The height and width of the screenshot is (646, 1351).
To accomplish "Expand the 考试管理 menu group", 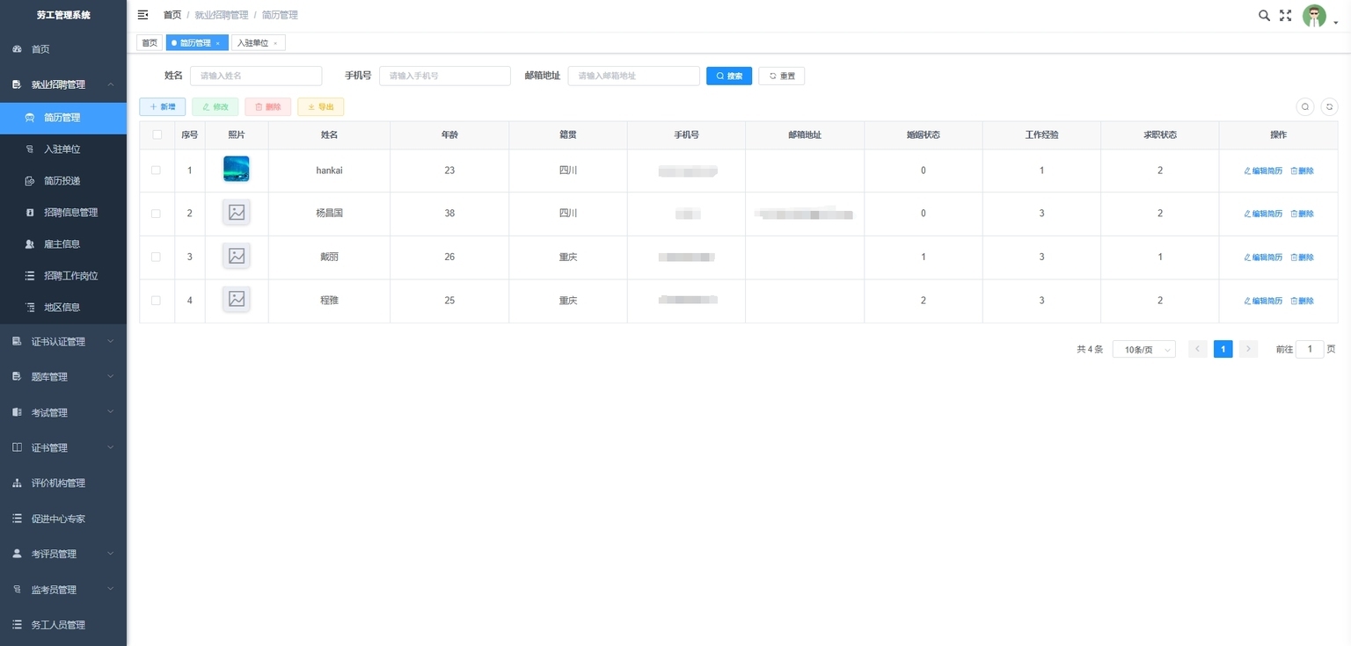I will pyautogui.click(x=111, y=412).
